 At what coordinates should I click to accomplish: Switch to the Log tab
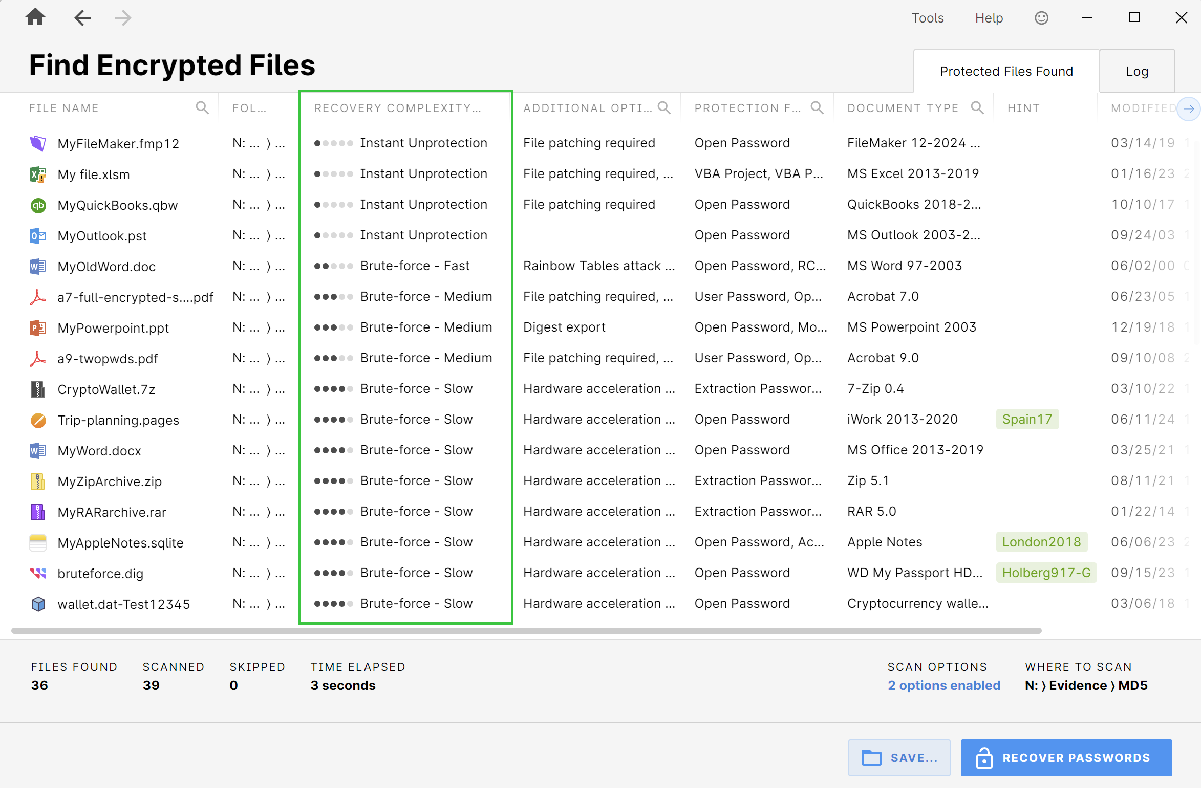tap(1136, 71)
